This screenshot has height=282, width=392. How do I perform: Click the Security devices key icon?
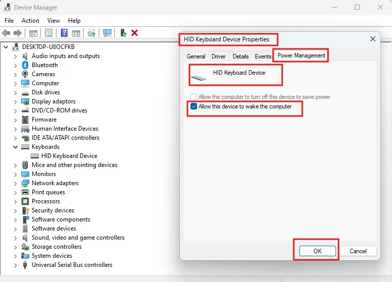coord(26,210)
